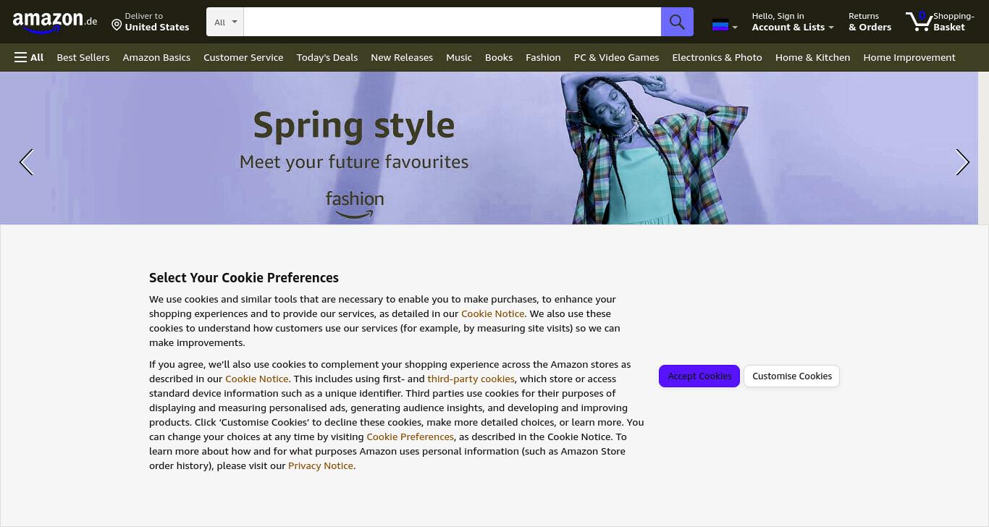Accept Cookies in the cookie dialog
Viewport: 989px width, 527px height.
pyautogui.click(x=699, y=376)
